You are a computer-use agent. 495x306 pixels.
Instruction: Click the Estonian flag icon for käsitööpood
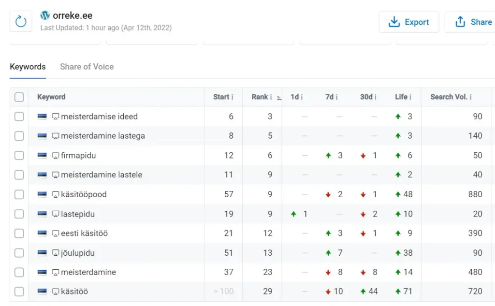tap(43, 194)
